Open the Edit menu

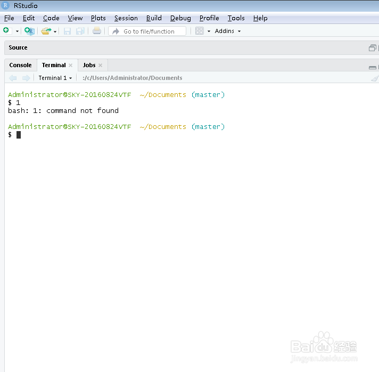click(x=29, y=18)
